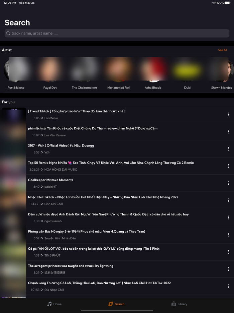Open Mohammed Rafi artist avatar
This screenshot has height=313, width=234.
119,70
